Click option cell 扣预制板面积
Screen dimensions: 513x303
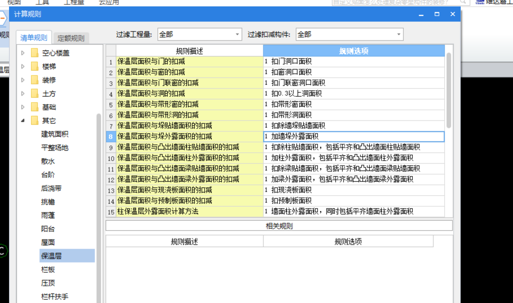(x=354, y=201)
